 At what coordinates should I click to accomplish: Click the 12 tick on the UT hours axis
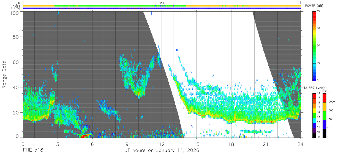(162, 144)
